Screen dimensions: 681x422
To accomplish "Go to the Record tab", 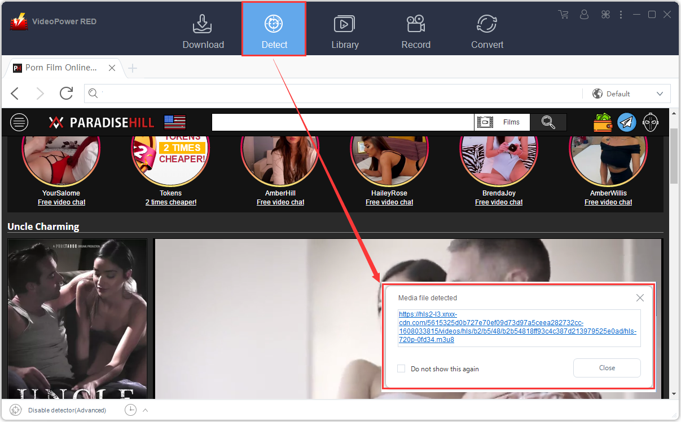I will [416, 32].
